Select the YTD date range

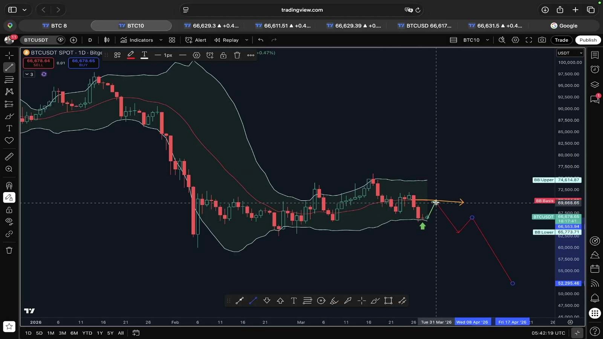pyautogui.click(x=87, y=333)
